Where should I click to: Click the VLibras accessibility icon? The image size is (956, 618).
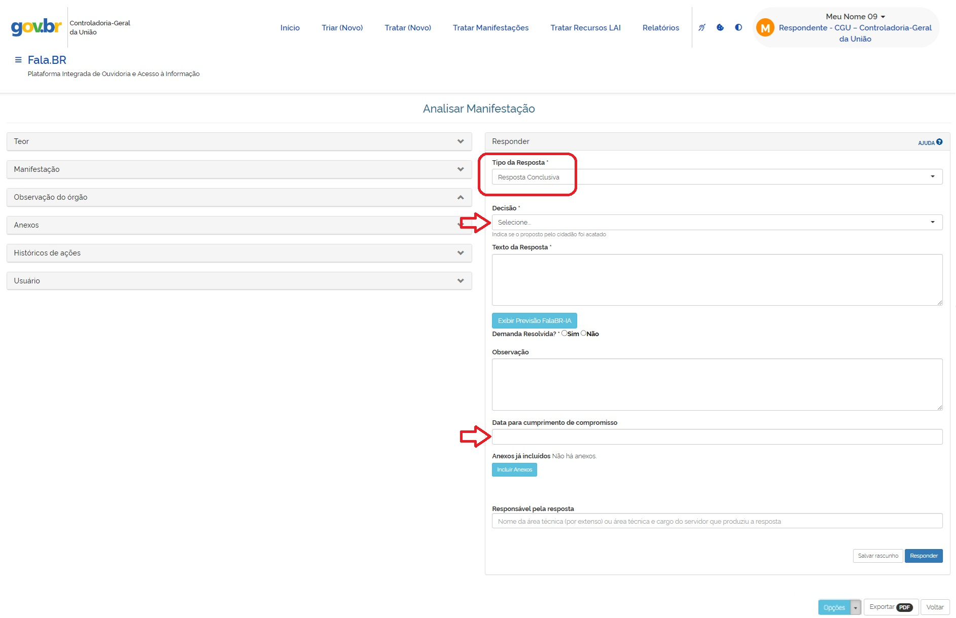(702, 27)
